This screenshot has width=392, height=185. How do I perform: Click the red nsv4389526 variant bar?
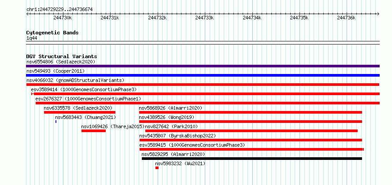(251, 122)
